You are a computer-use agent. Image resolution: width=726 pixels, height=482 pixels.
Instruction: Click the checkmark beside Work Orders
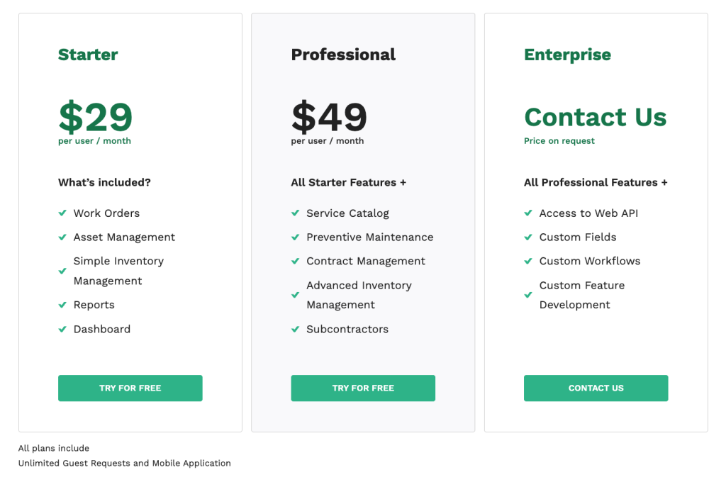pos(62,213)
